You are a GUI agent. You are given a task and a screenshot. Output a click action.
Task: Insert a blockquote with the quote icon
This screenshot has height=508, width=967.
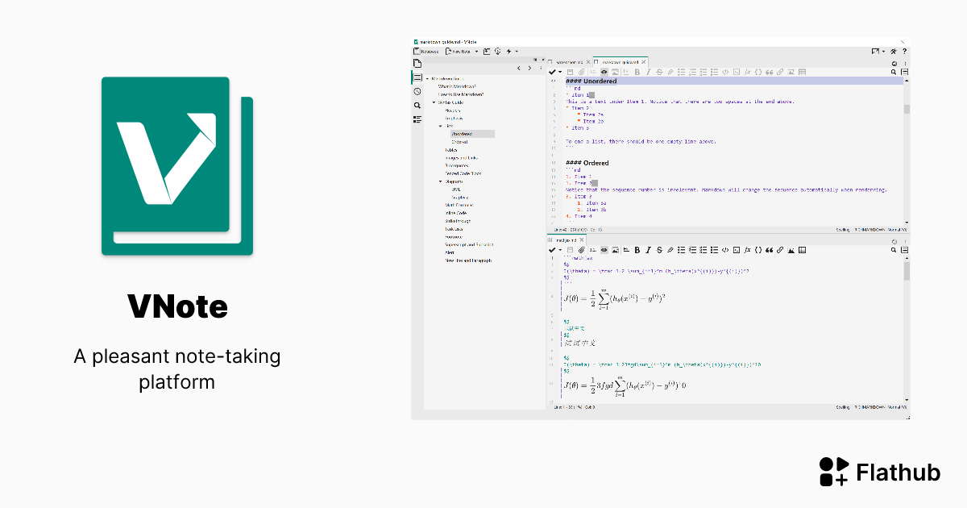[x=770, y=71]
